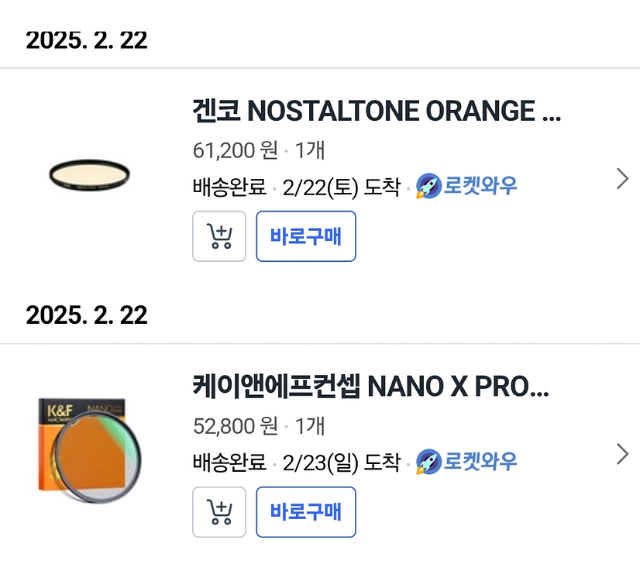
Task: Add Kenko NOSTALTONE ORANGE filter to cart
Action: [x=219, y=236]
